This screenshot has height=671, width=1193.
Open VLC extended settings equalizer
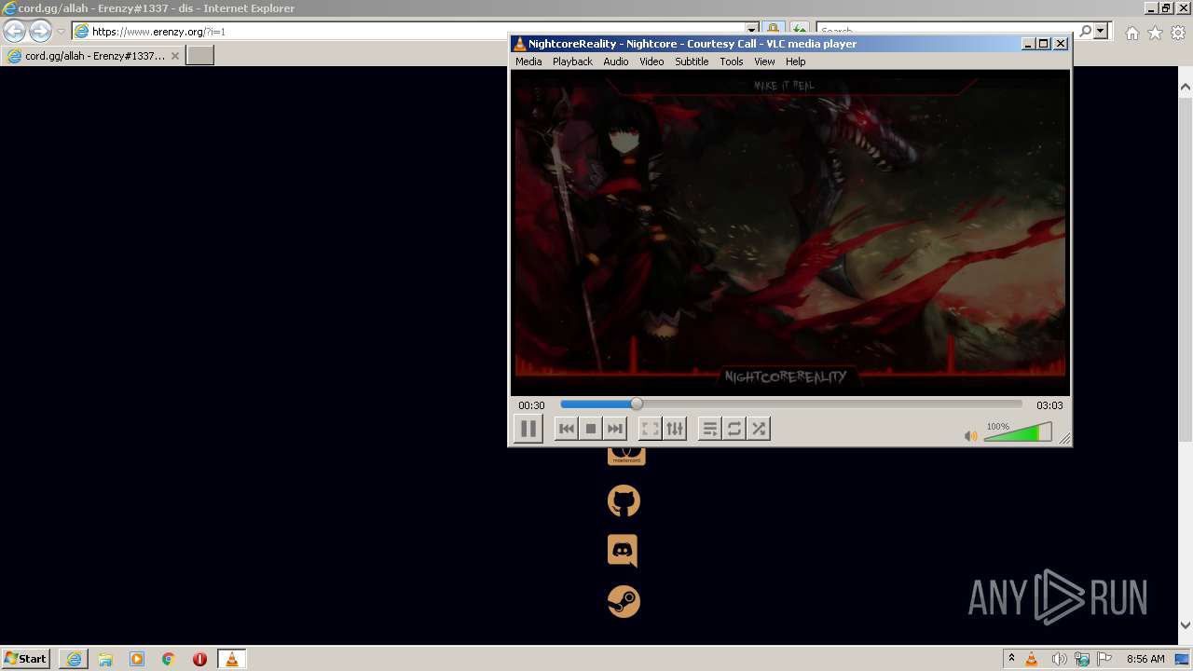click(x=675, y=429)
